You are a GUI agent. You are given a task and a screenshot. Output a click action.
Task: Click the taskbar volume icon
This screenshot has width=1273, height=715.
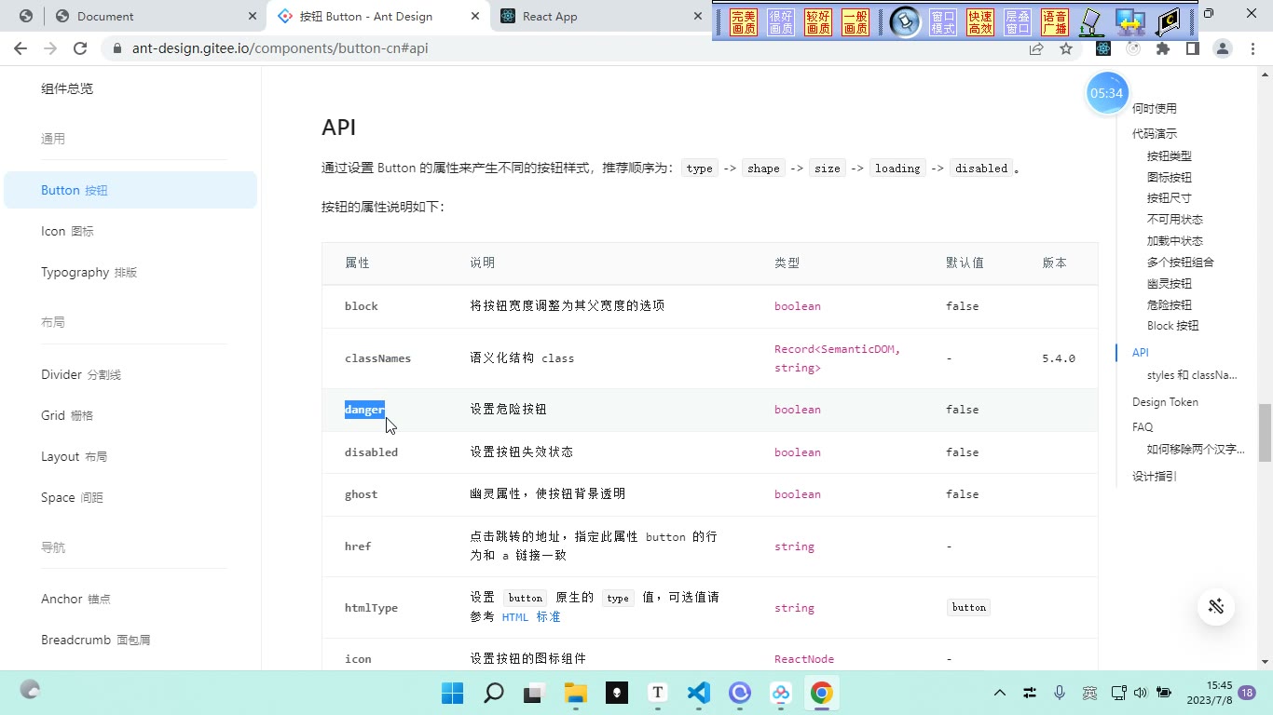click(1141, 693)
